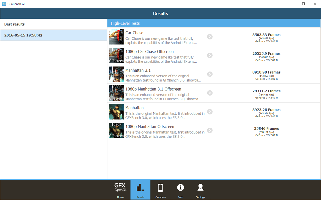Click the 1080p Manhattan 3.1 Offscreen title

153,89
